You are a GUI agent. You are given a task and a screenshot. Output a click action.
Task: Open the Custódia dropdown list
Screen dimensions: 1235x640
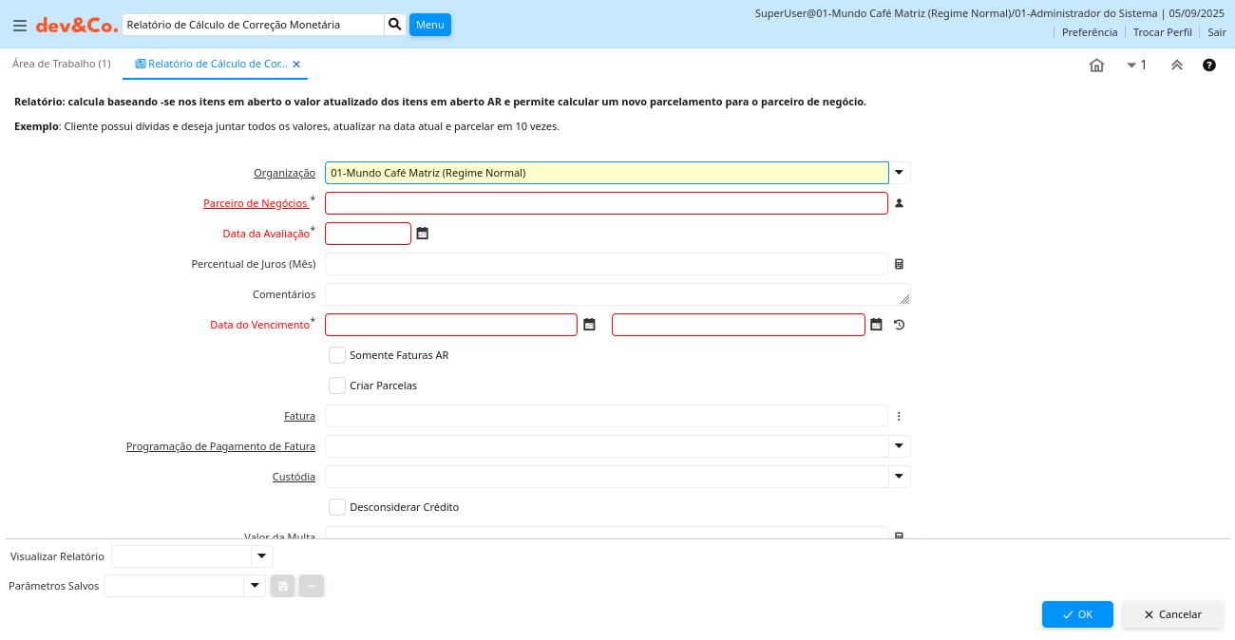click(899, 477)
